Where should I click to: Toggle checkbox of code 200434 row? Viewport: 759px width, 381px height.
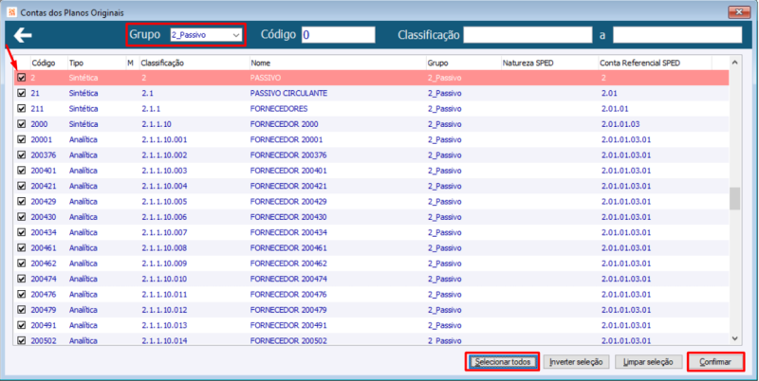(x=21, y=232)
